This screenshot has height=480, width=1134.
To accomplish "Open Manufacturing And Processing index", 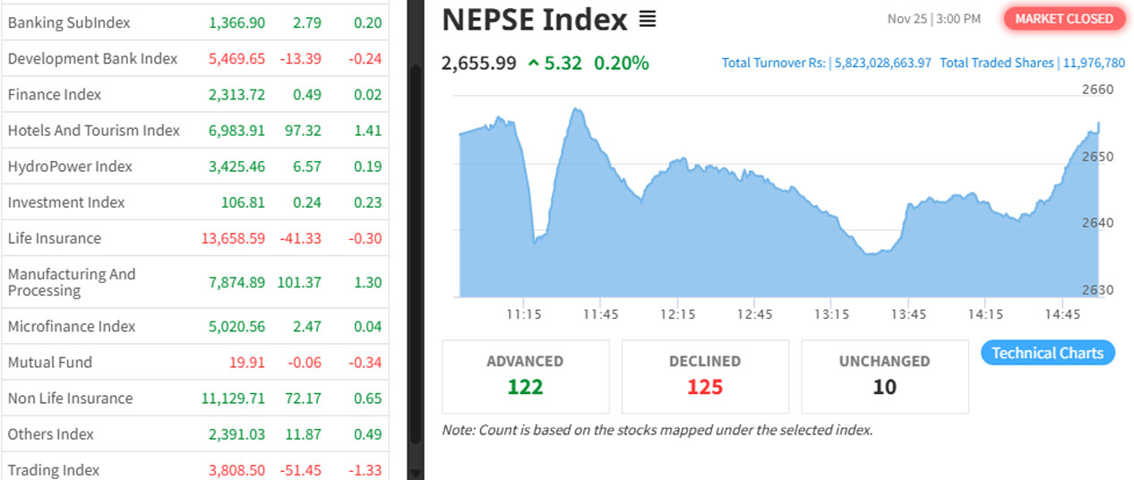I will point(72,282).
